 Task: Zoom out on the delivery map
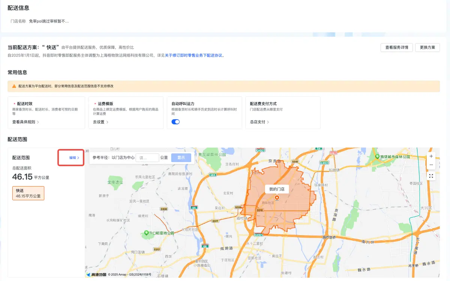click(x=431, y=165)
